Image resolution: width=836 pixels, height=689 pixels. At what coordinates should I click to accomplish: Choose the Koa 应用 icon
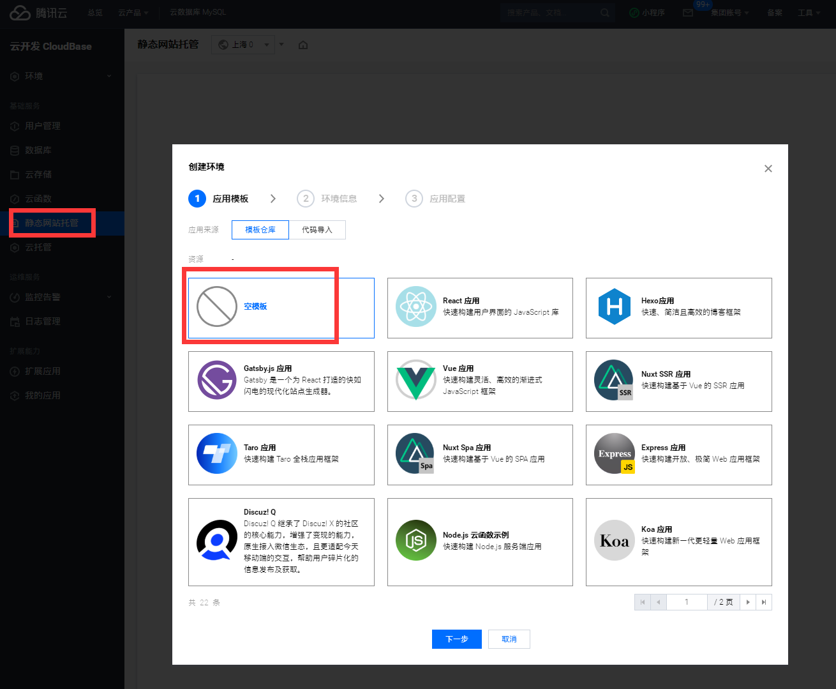(615, 540)
